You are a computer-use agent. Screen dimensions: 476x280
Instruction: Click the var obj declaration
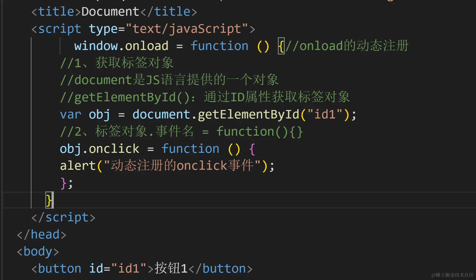click(85, 115)
